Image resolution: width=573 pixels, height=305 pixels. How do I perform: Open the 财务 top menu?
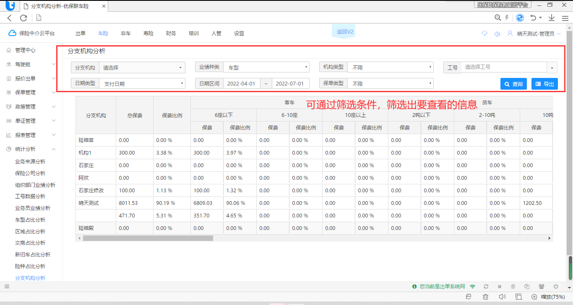[x=171, y=34]
